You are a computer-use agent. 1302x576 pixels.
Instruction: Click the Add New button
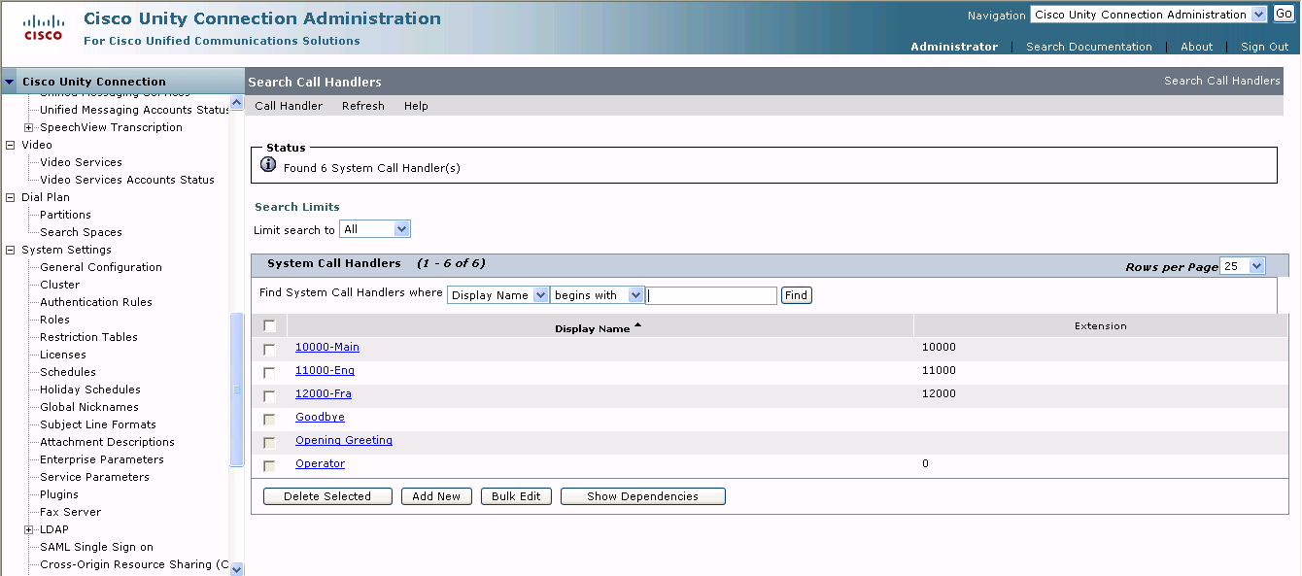click(436, 496)
